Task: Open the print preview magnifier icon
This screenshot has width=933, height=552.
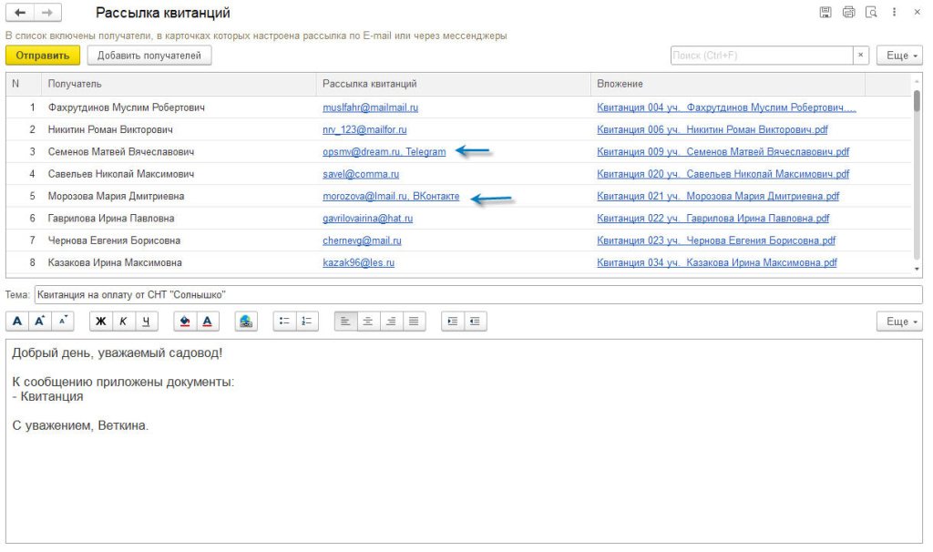Action: click(x=871, y=13)
